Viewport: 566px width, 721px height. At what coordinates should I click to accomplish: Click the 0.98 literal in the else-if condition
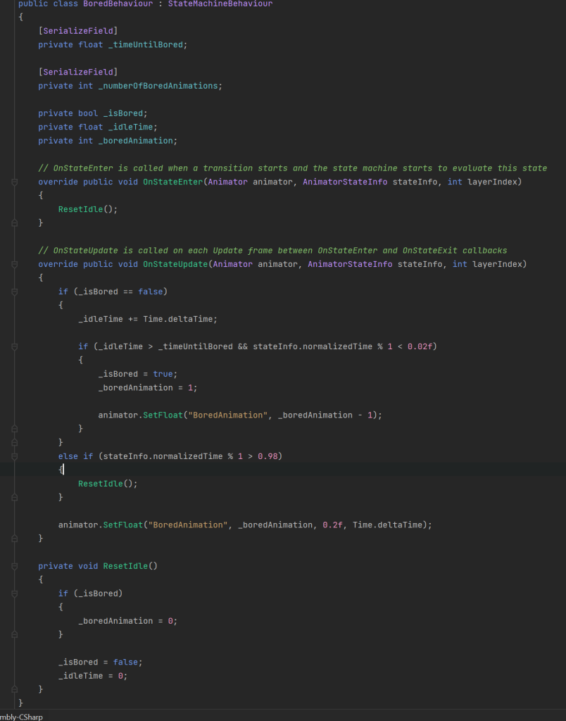coord(268,456)
